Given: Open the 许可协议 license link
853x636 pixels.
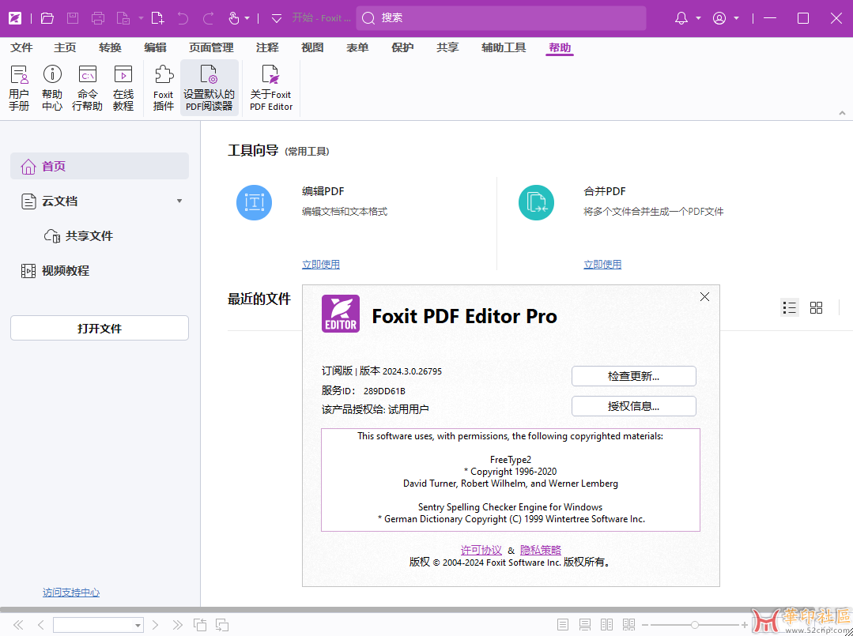Looking at the screenshot, I should click(x=481, y=550).
